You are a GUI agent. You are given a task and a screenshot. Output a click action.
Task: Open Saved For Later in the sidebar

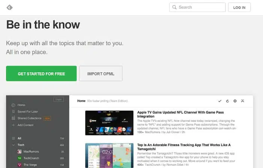(x=28, y=111)
